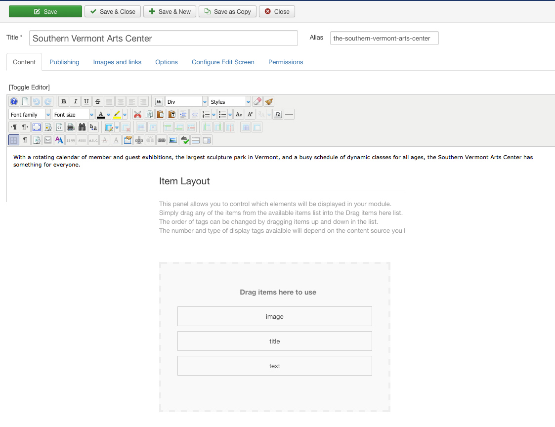
Task: Click the Close button
Action: click(277, 11)
